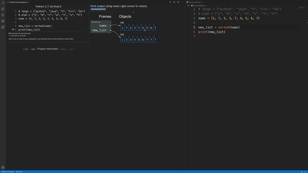This screenshot has width=308, height=173.
Task: Click the Last step button
Action: click(72, 49)
